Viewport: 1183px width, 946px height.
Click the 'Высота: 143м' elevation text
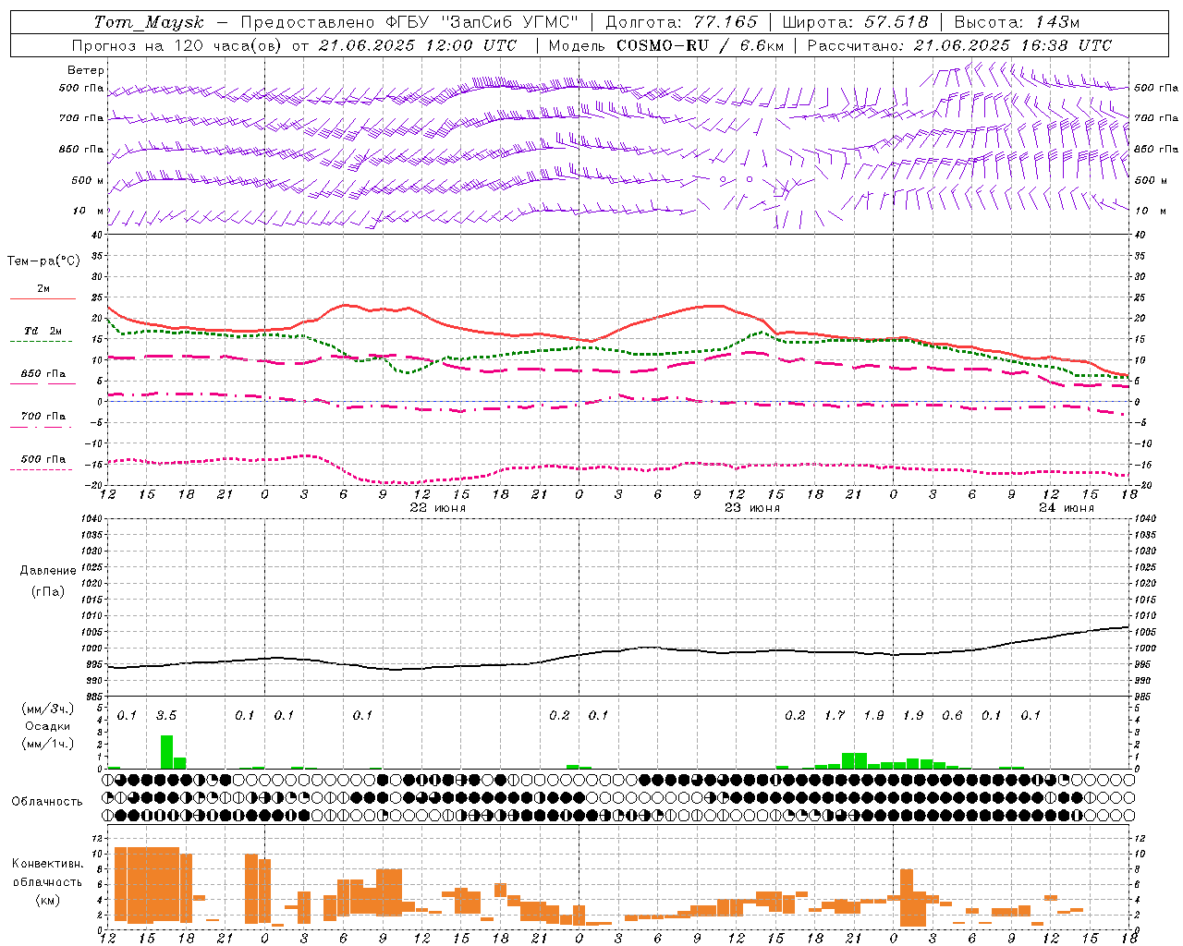pyautogui.click(x=1017, y=22)
